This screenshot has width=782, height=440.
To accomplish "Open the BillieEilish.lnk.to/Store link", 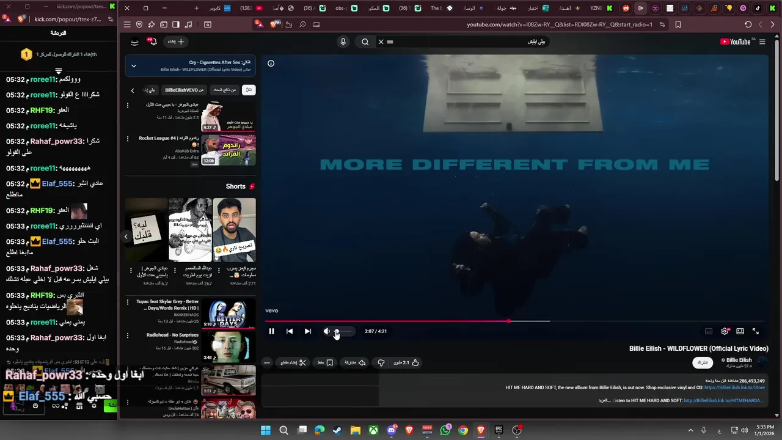I will tap(734, 387).
